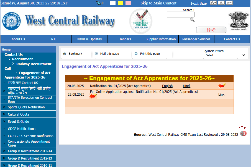Click the Indian Railways logo
251x167 pixels.
11,21
